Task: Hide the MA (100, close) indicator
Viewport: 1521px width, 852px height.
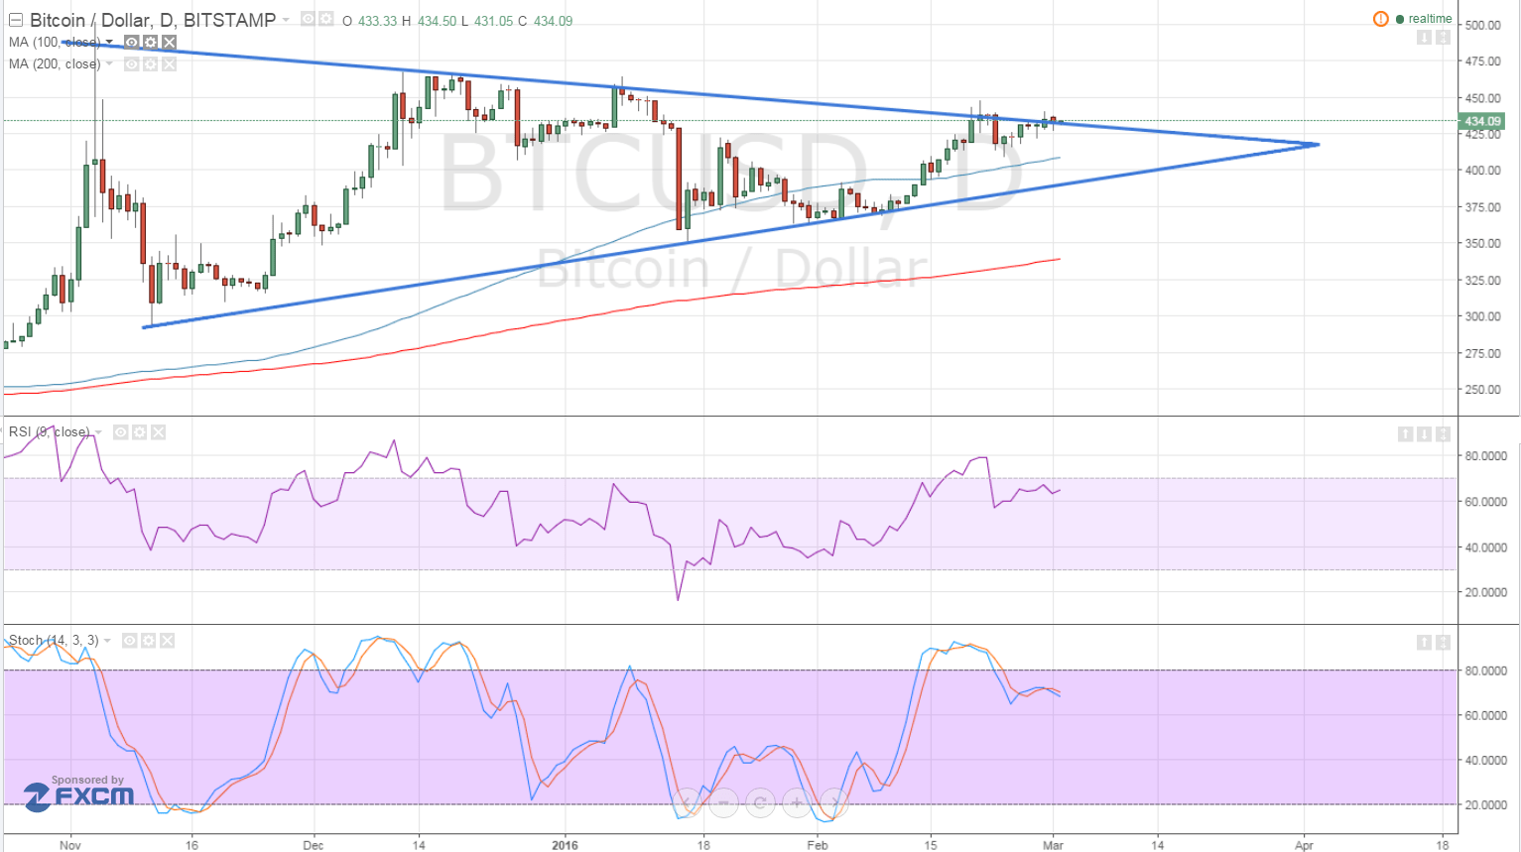Action: click(x=131, y=42)
